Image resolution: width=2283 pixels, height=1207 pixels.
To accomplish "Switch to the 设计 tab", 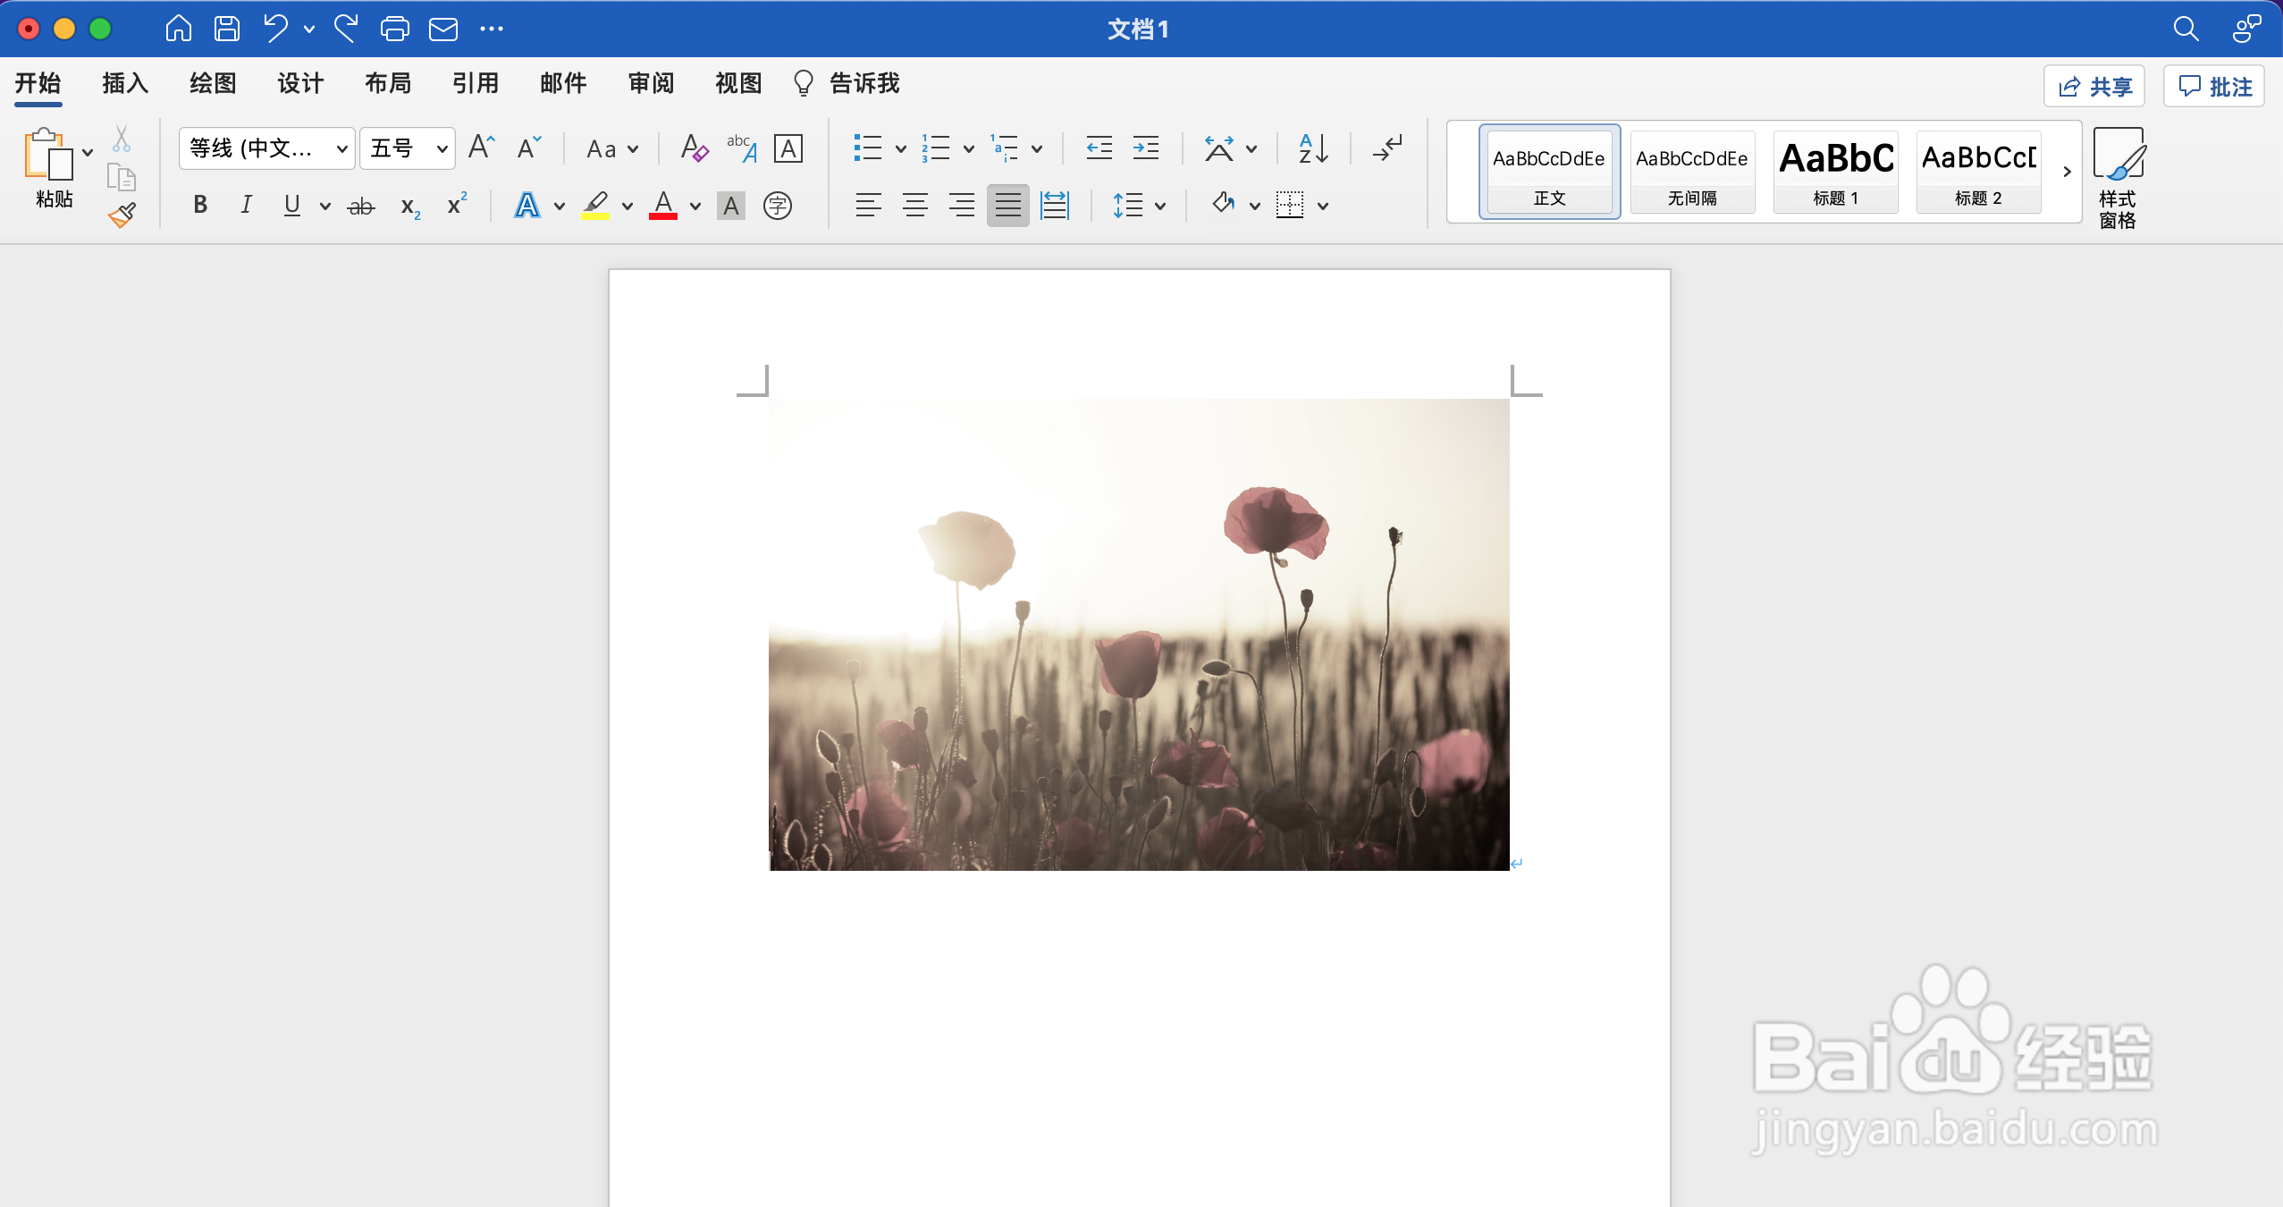I will pos(300,83).
